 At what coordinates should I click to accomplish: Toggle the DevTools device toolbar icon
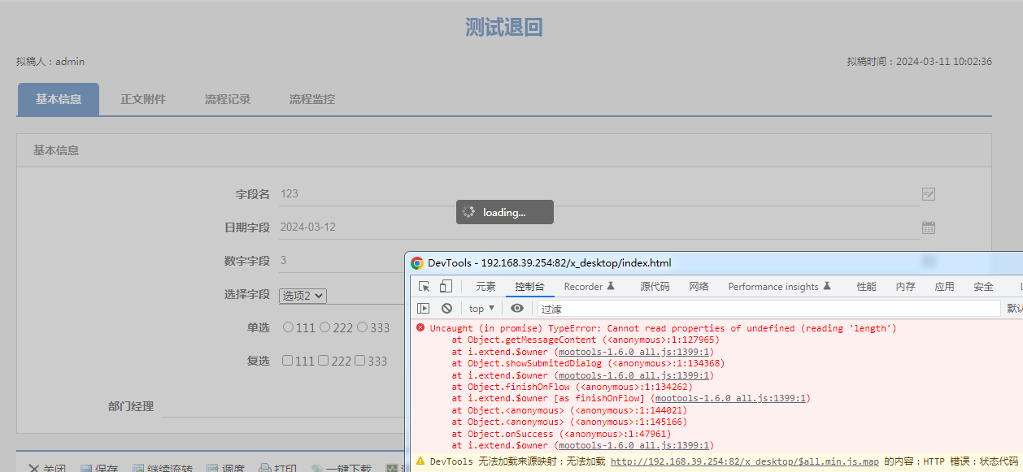(446, 286)
